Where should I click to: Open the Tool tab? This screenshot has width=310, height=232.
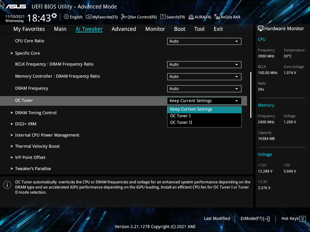[199, 29]
